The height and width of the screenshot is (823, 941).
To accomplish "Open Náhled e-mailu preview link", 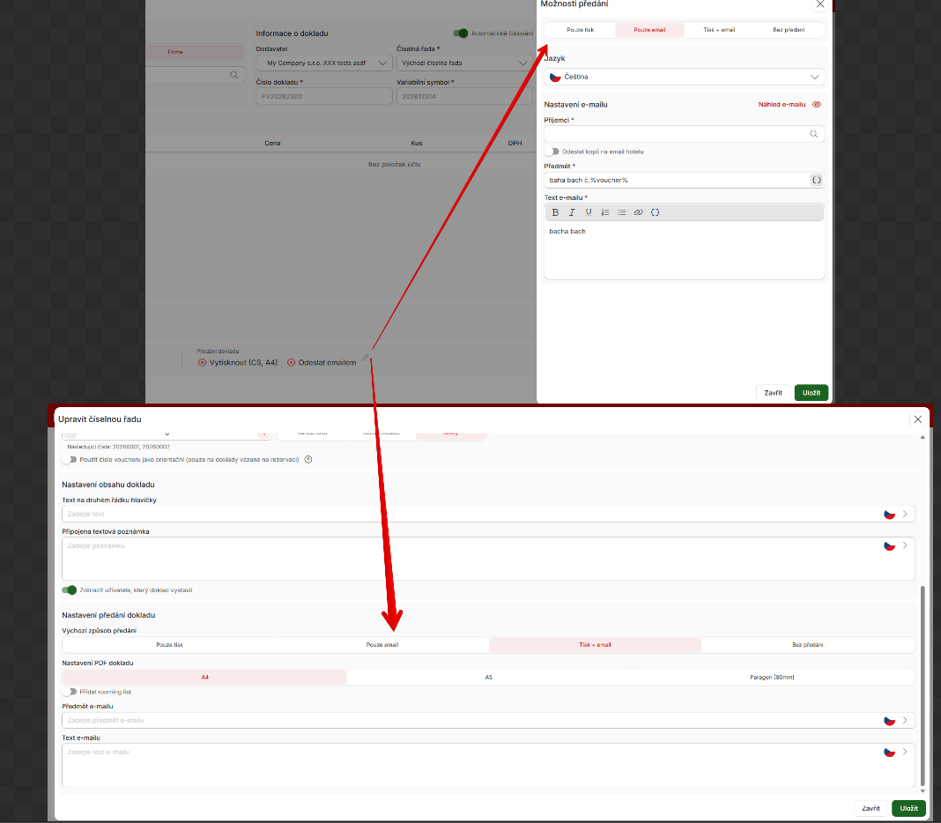I will (x=782, y=105).
